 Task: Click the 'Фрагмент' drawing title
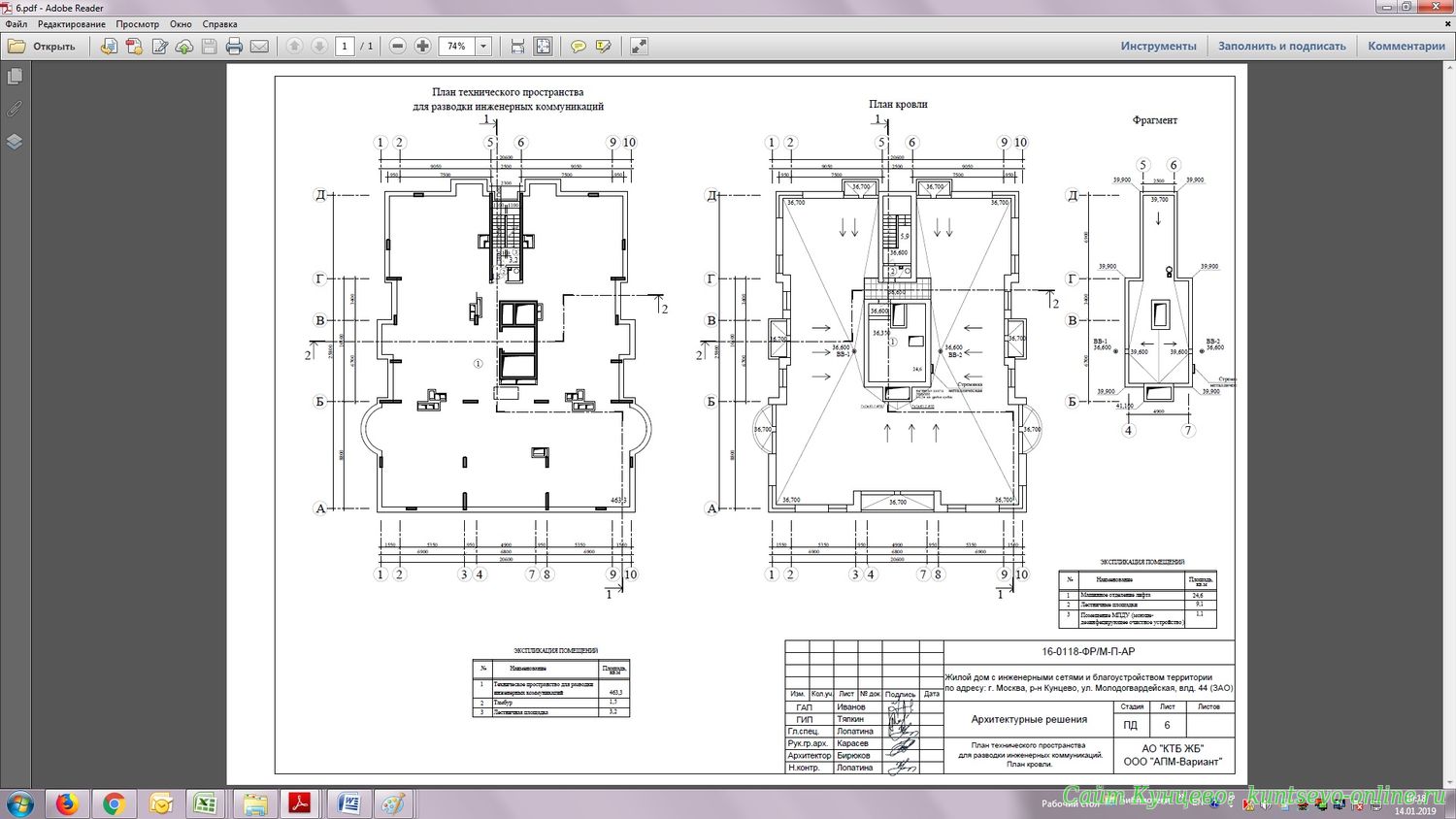tap(1155, 120)
